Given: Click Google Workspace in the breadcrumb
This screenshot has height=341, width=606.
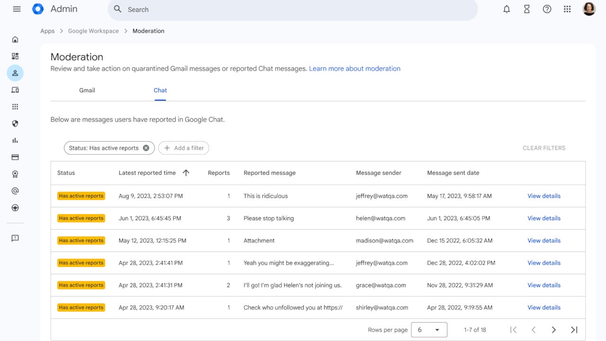Looking at the screenshot, I should point(93,31).
